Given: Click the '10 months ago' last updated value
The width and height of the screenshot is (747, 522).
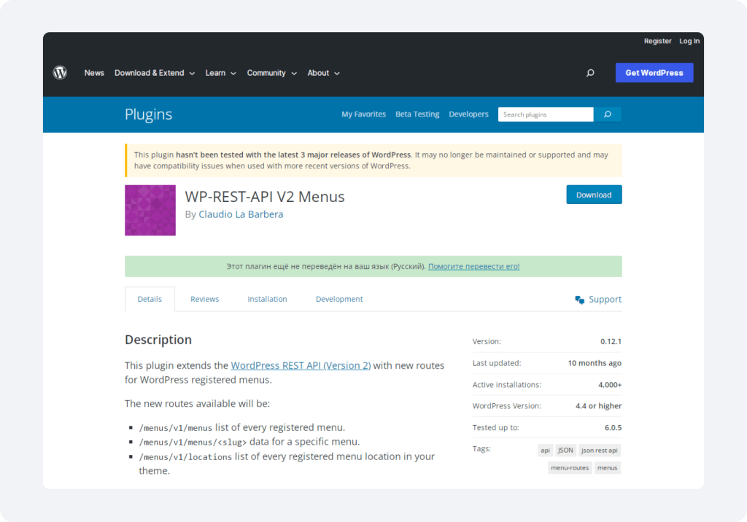Looking at the screenshot, I should 595,363.
